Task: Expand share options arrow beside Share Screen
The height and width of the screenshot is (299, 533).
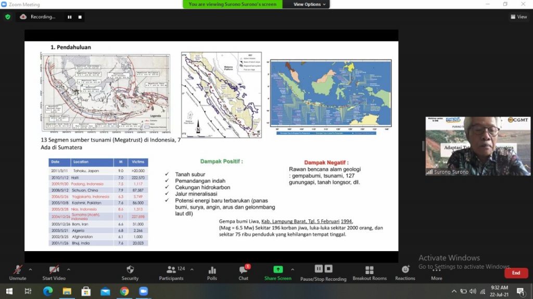Action: coord(293,270)
